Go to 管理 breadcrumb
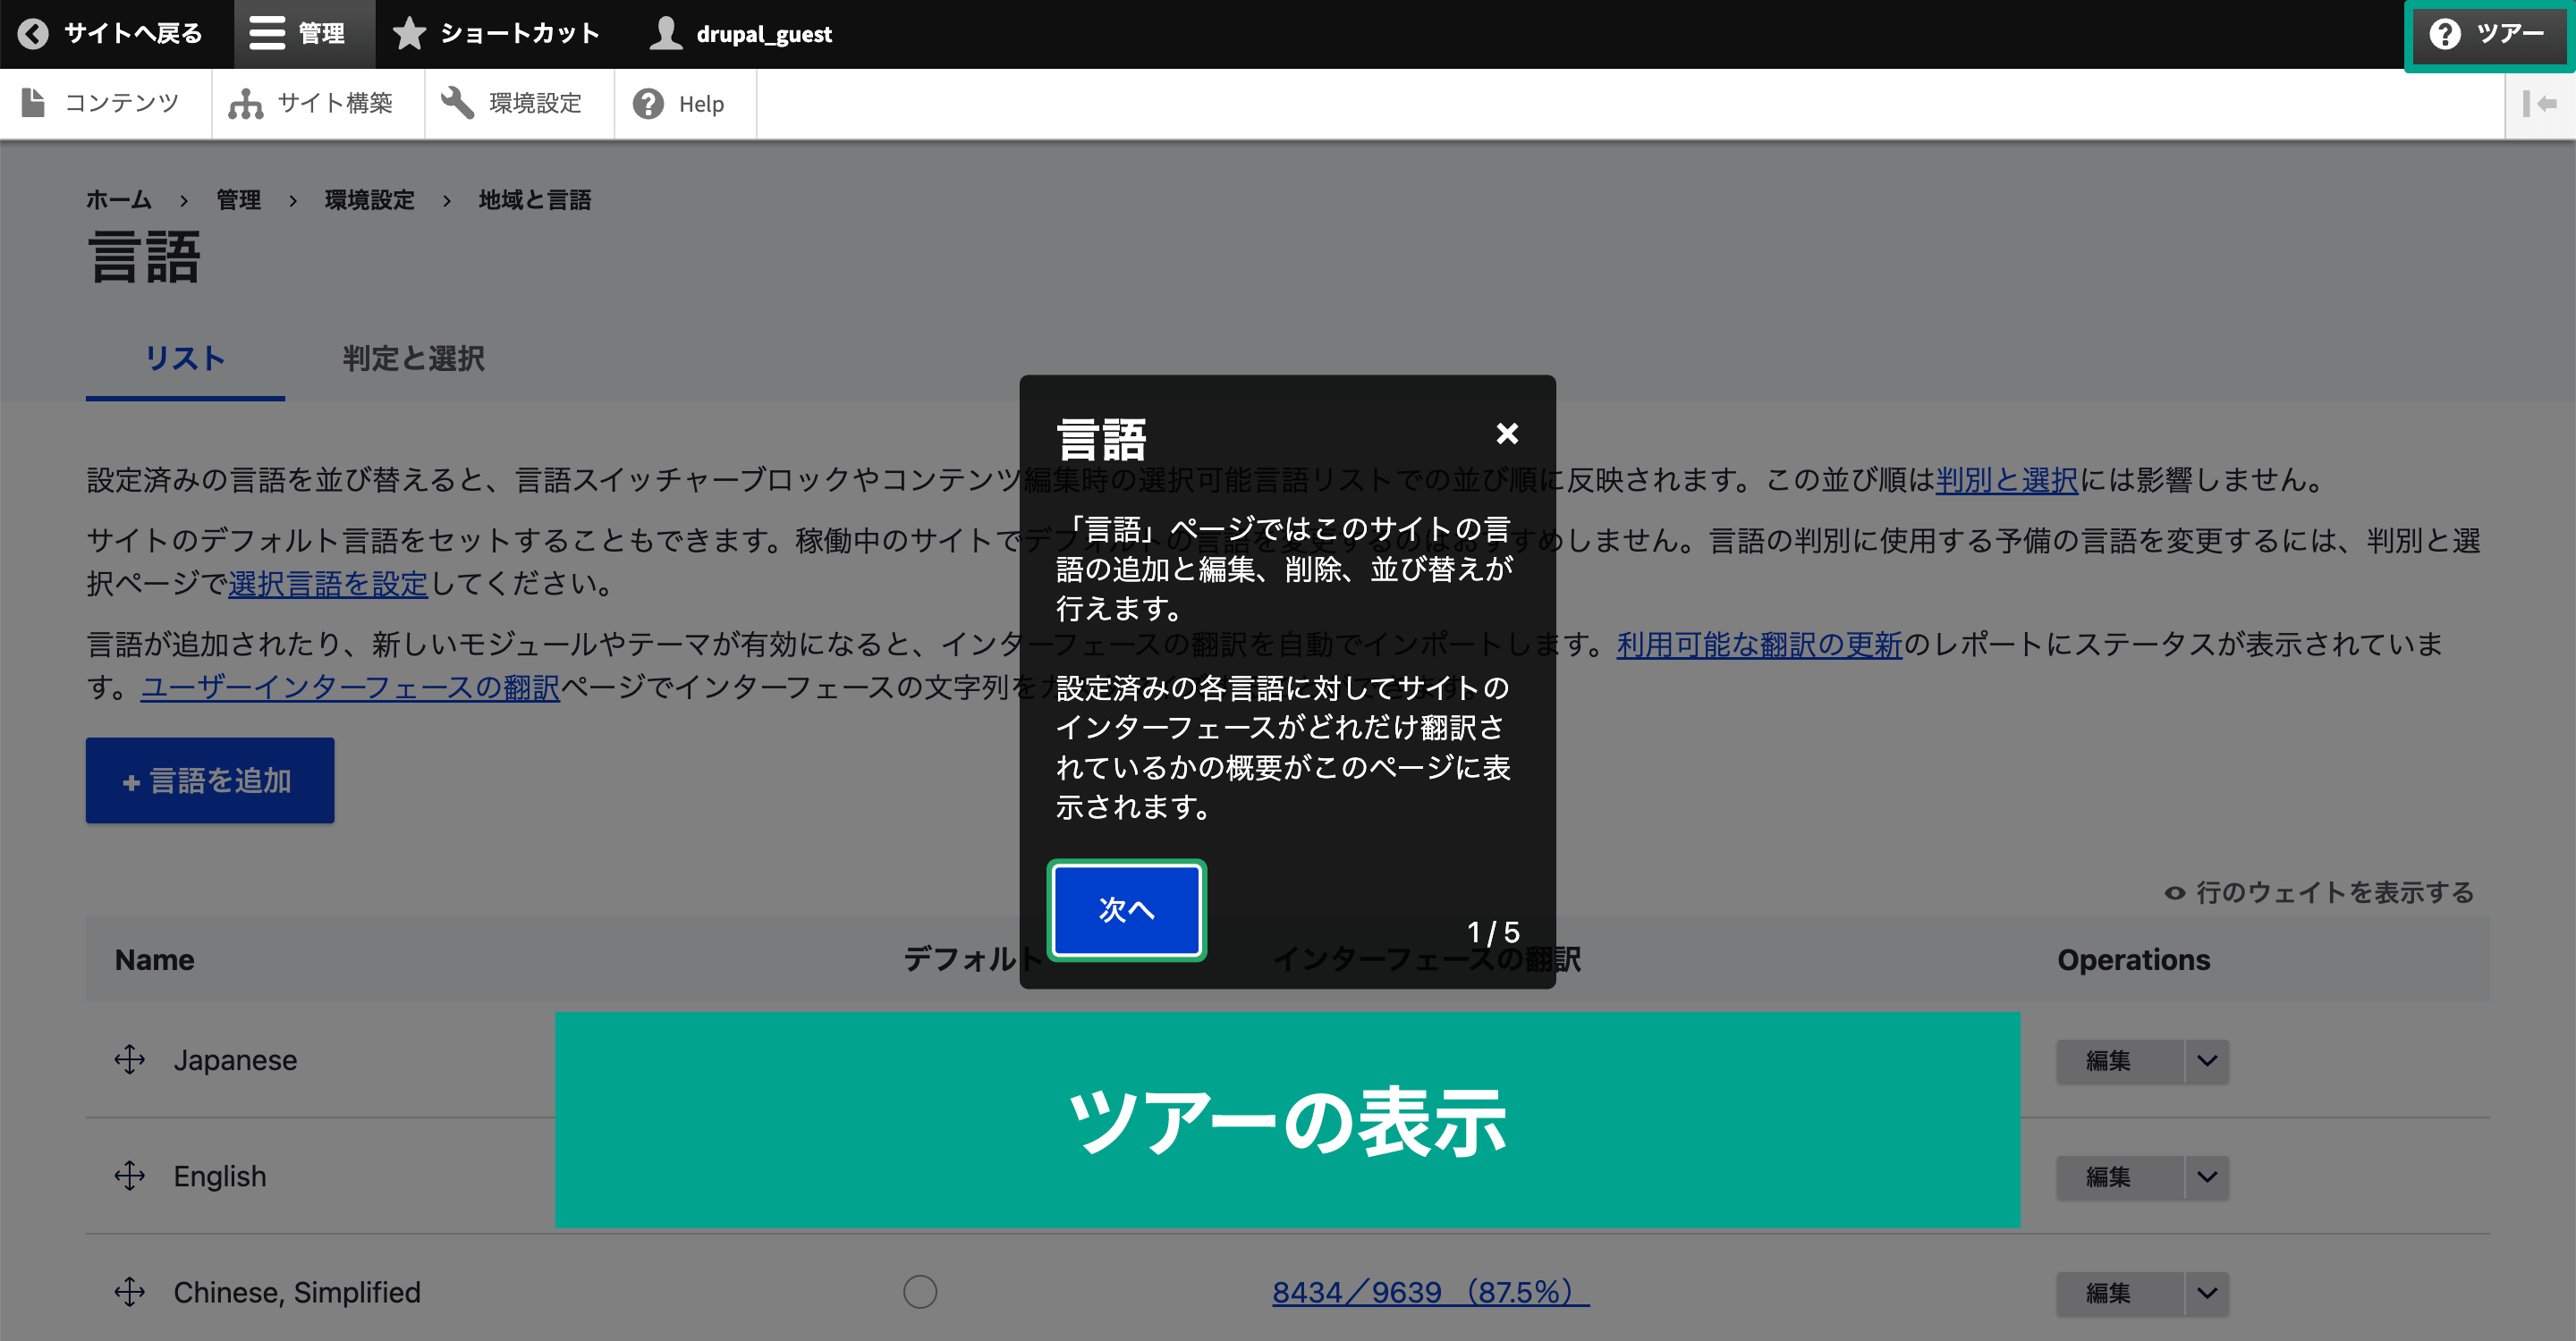The width and height of the screenshot is (2576, 1341). (239, 200)
